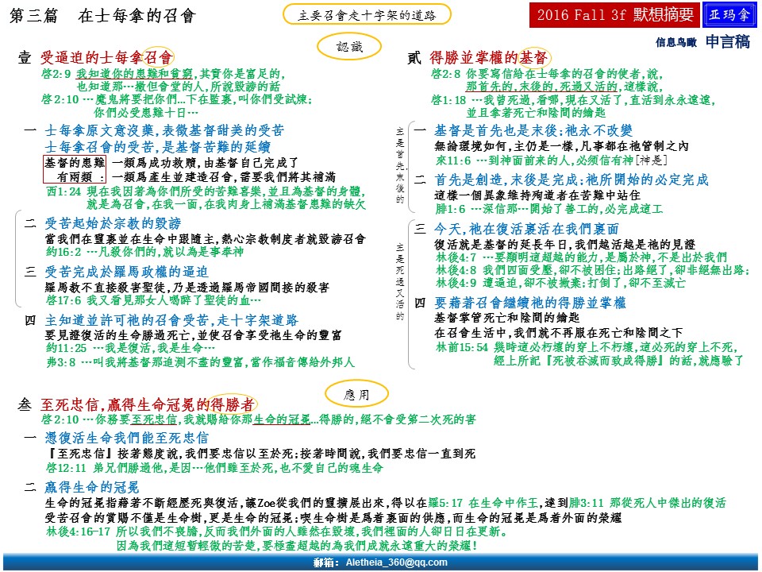Click heading '貳 得勝並掌權的基督'

(478, 57)
